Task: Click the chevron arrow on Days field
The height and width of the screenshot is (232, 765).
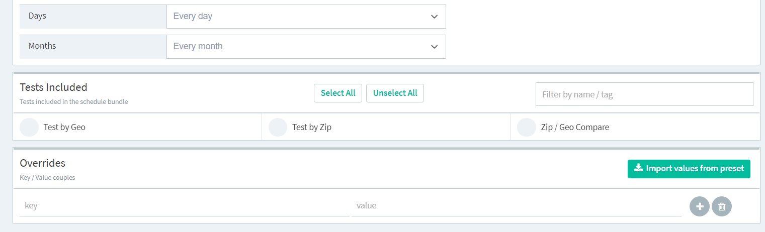Action: pyautogui.click(x=435, y=17)
